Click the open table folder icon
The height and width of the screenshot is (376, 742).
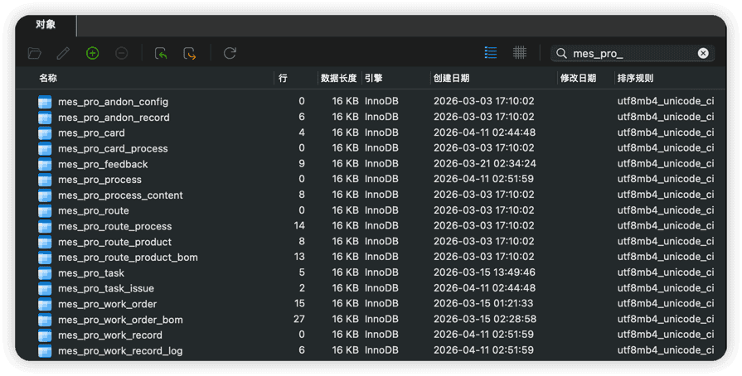pos(35,54)
